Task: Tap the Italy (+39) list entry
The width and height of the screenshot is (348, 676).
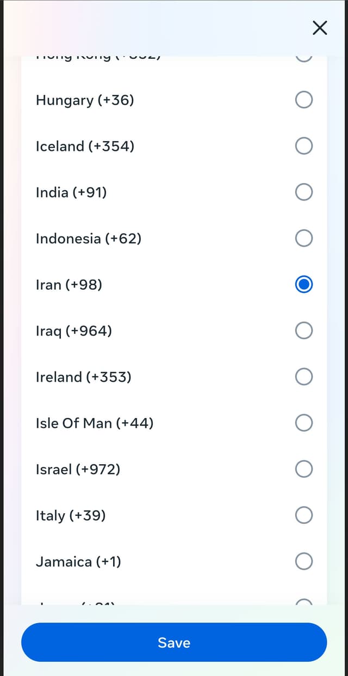Action: coord(71,515)
